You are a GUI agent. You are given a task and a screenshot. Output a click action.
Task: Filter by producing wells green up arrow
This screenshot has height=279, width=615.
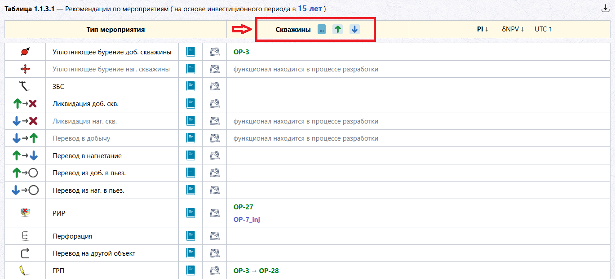(338, 29)
